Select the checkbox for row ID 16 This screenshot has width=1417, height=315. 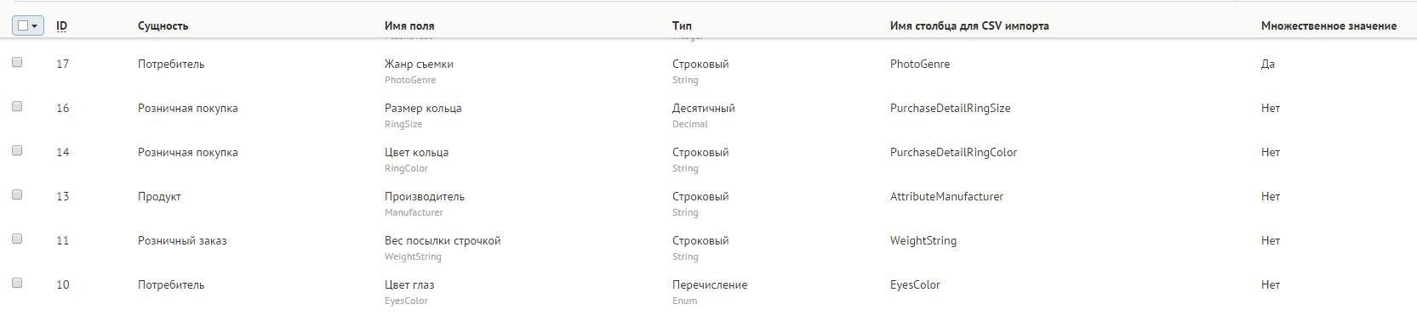tap(17, 106)
